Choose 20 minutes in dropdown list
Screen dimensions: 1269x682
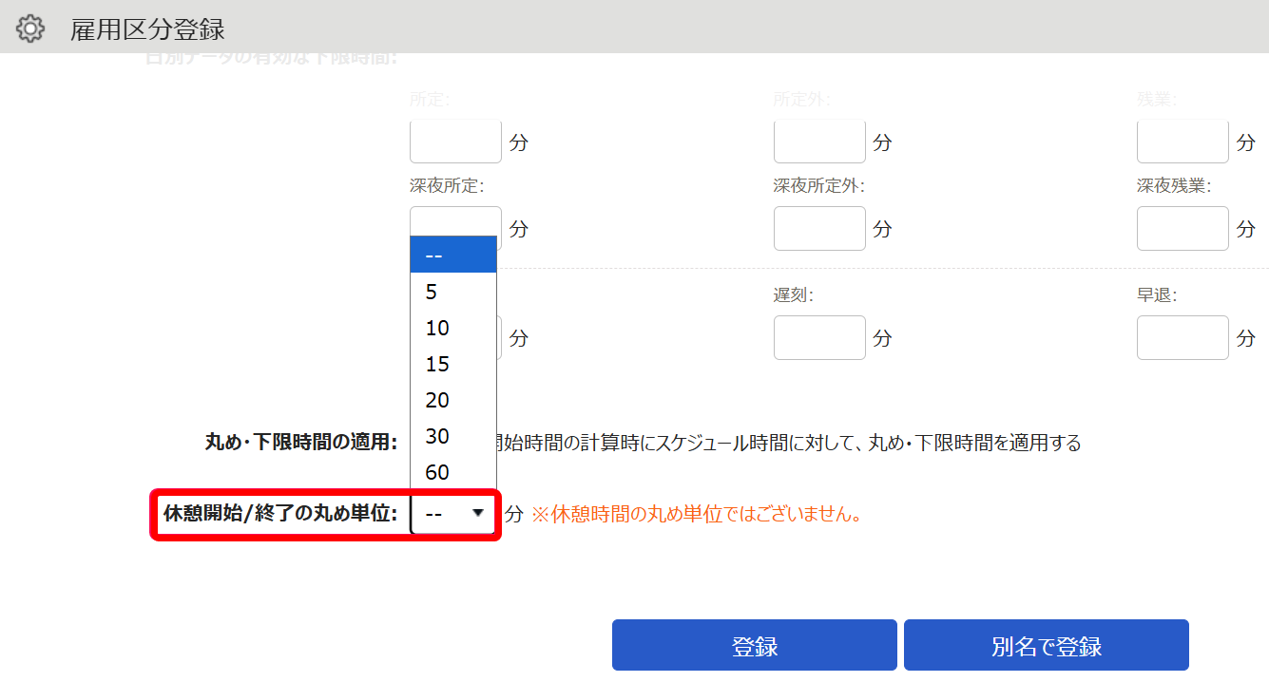click(453, 400)
